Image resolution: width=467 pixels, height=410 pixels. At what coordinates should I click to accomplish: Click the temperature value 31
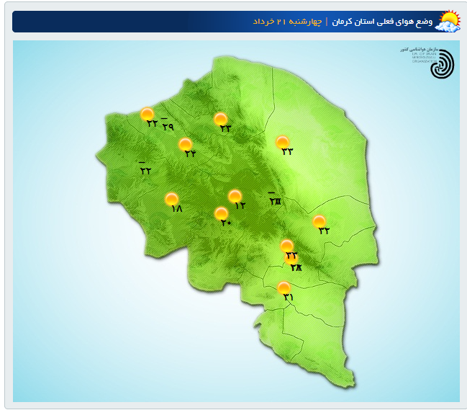289,297
